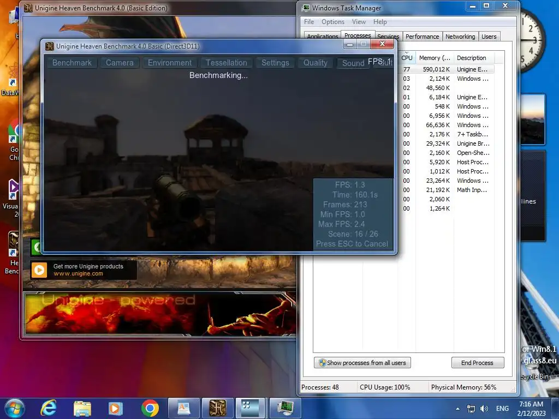Image resolution: width=559 pixels, height=419 pixels.
Task: Select the process using 48,560 K memory
Action: tap(445, 88)
